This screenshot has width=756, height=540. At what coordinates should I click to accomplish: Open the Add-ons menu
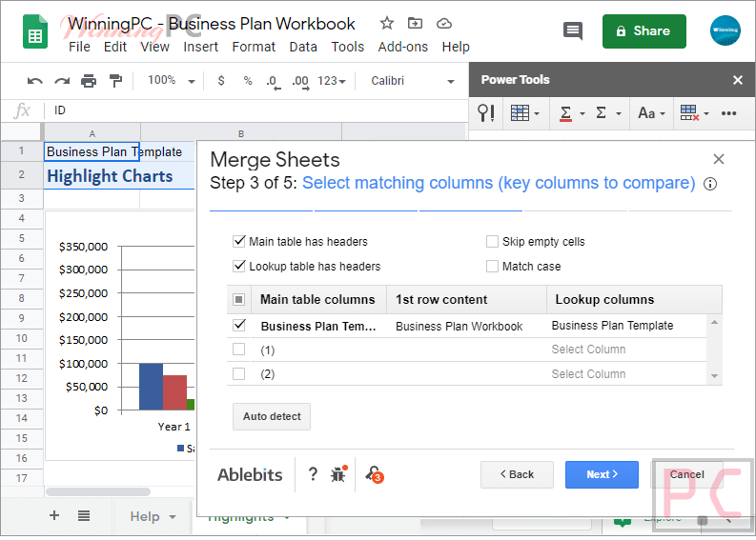(x=402, y=48)
